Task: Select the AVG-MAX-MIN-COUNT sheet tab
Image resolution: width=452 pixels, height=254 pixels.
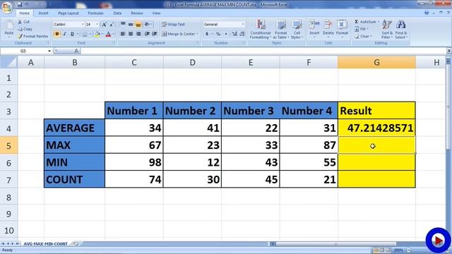Action: pos(45,244)
